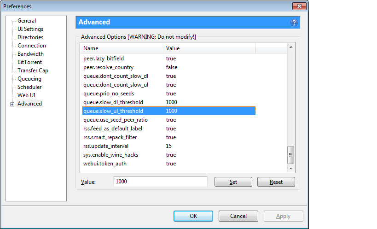The height and width of the screenshot is (229, 377).
Task: Close the Preferences window
Action: point(299,6)
